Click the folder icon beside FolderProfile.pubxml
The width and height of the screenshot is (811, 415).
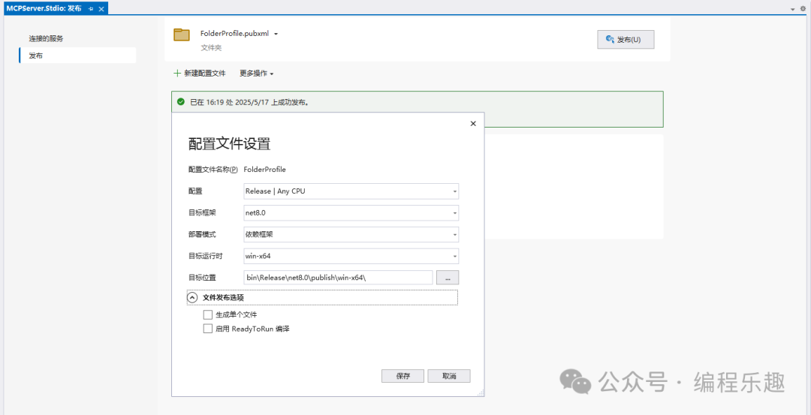coord(182,35)
